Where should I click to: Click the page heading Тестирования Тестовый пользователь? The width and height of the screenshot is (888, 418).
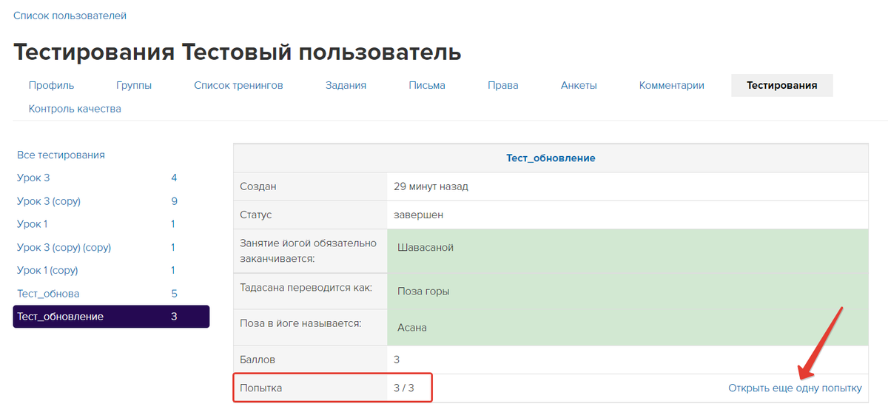click(238, 53)
